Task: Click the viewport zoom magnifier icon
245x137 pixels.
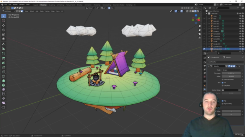Action: pos(199,26)
